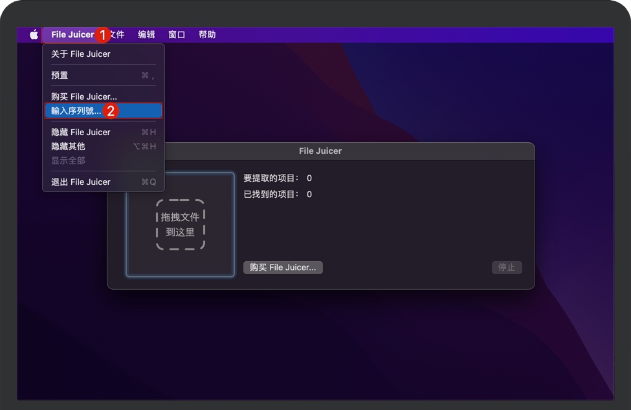Click the File Juicer window title bar
The width and height of the screenshot is (631, 410).
(x=321, y=151)
